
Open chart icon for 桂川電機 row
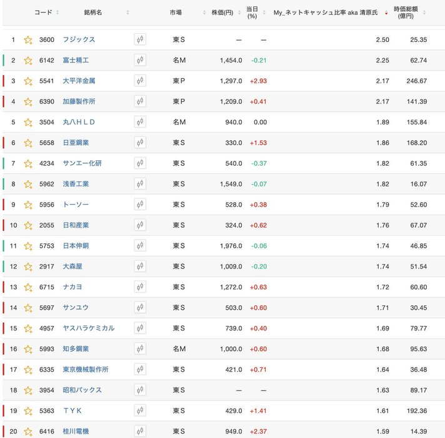[140, 431]
